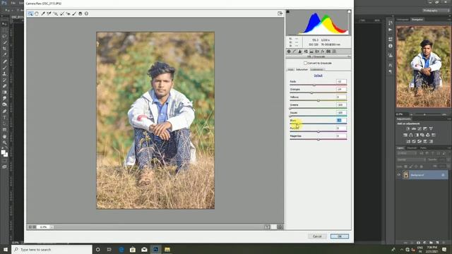
Task: Select the Zoom tool in Camera Raw toolbar
Action: [x=30, y=13]
